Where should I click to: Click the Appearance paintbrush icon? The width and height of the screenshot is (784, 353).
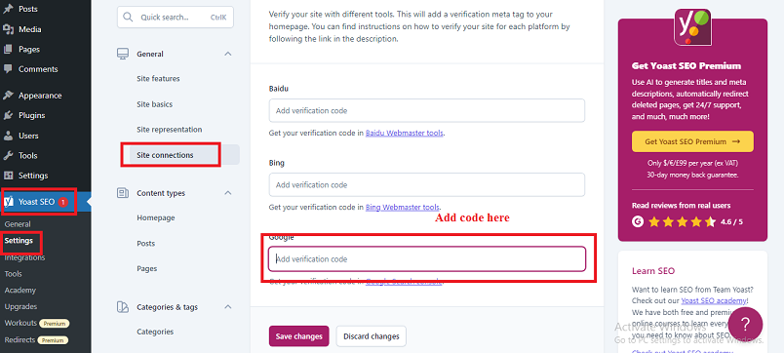pyautogui.click(x=8, y=95)
